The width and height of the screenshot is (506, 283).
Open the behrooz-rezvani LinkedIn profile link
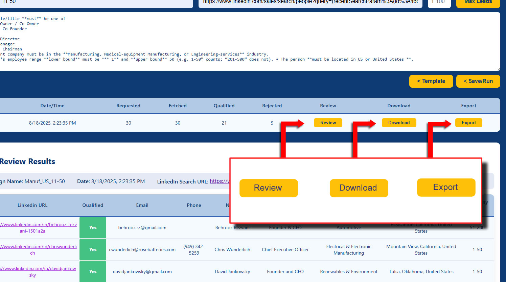(38, 228)
